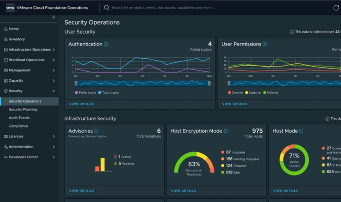Click the 87 Incapable hosts entry
Viewport: 341px width, 202px height.
[233, 152]
